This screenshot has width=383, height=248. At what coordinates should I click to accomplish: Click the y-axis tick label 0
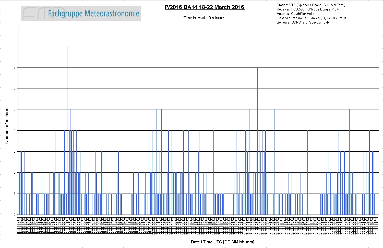pyautogui.click(x=15, y=215)
